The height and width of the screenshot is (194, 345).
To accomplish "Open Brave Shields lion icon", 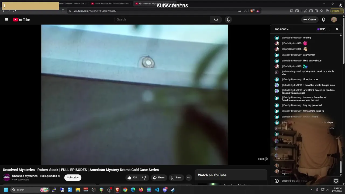I will click(x=252, y=11).
